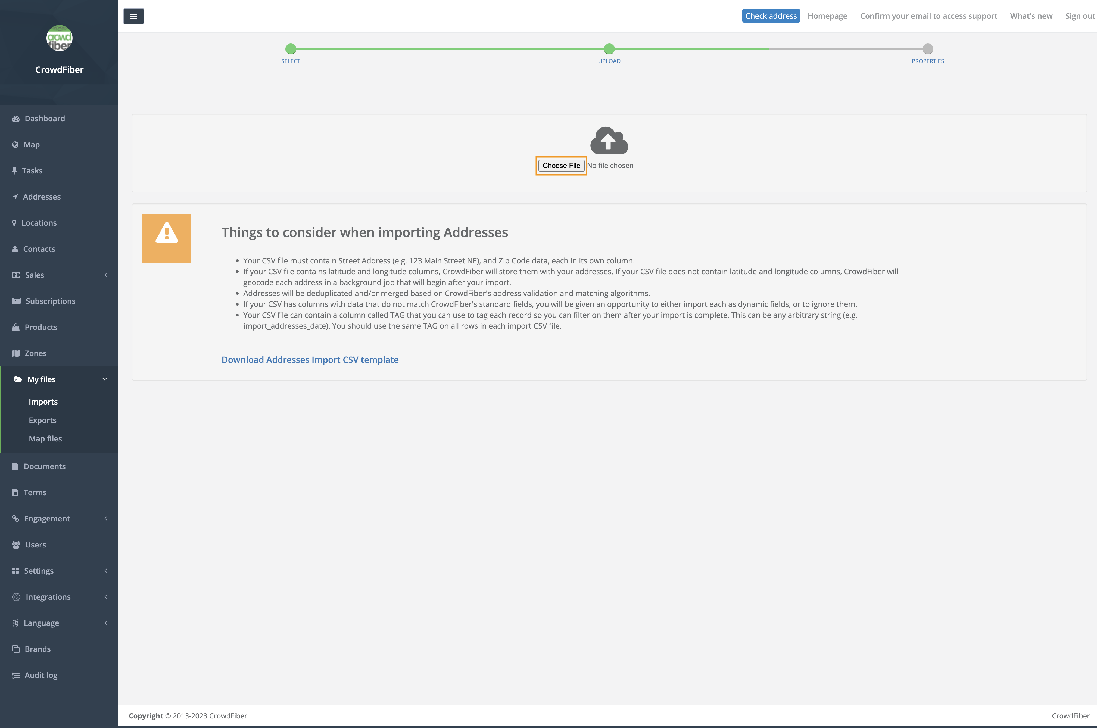Open the Dashboard from the sidebar

coord(45,119)
